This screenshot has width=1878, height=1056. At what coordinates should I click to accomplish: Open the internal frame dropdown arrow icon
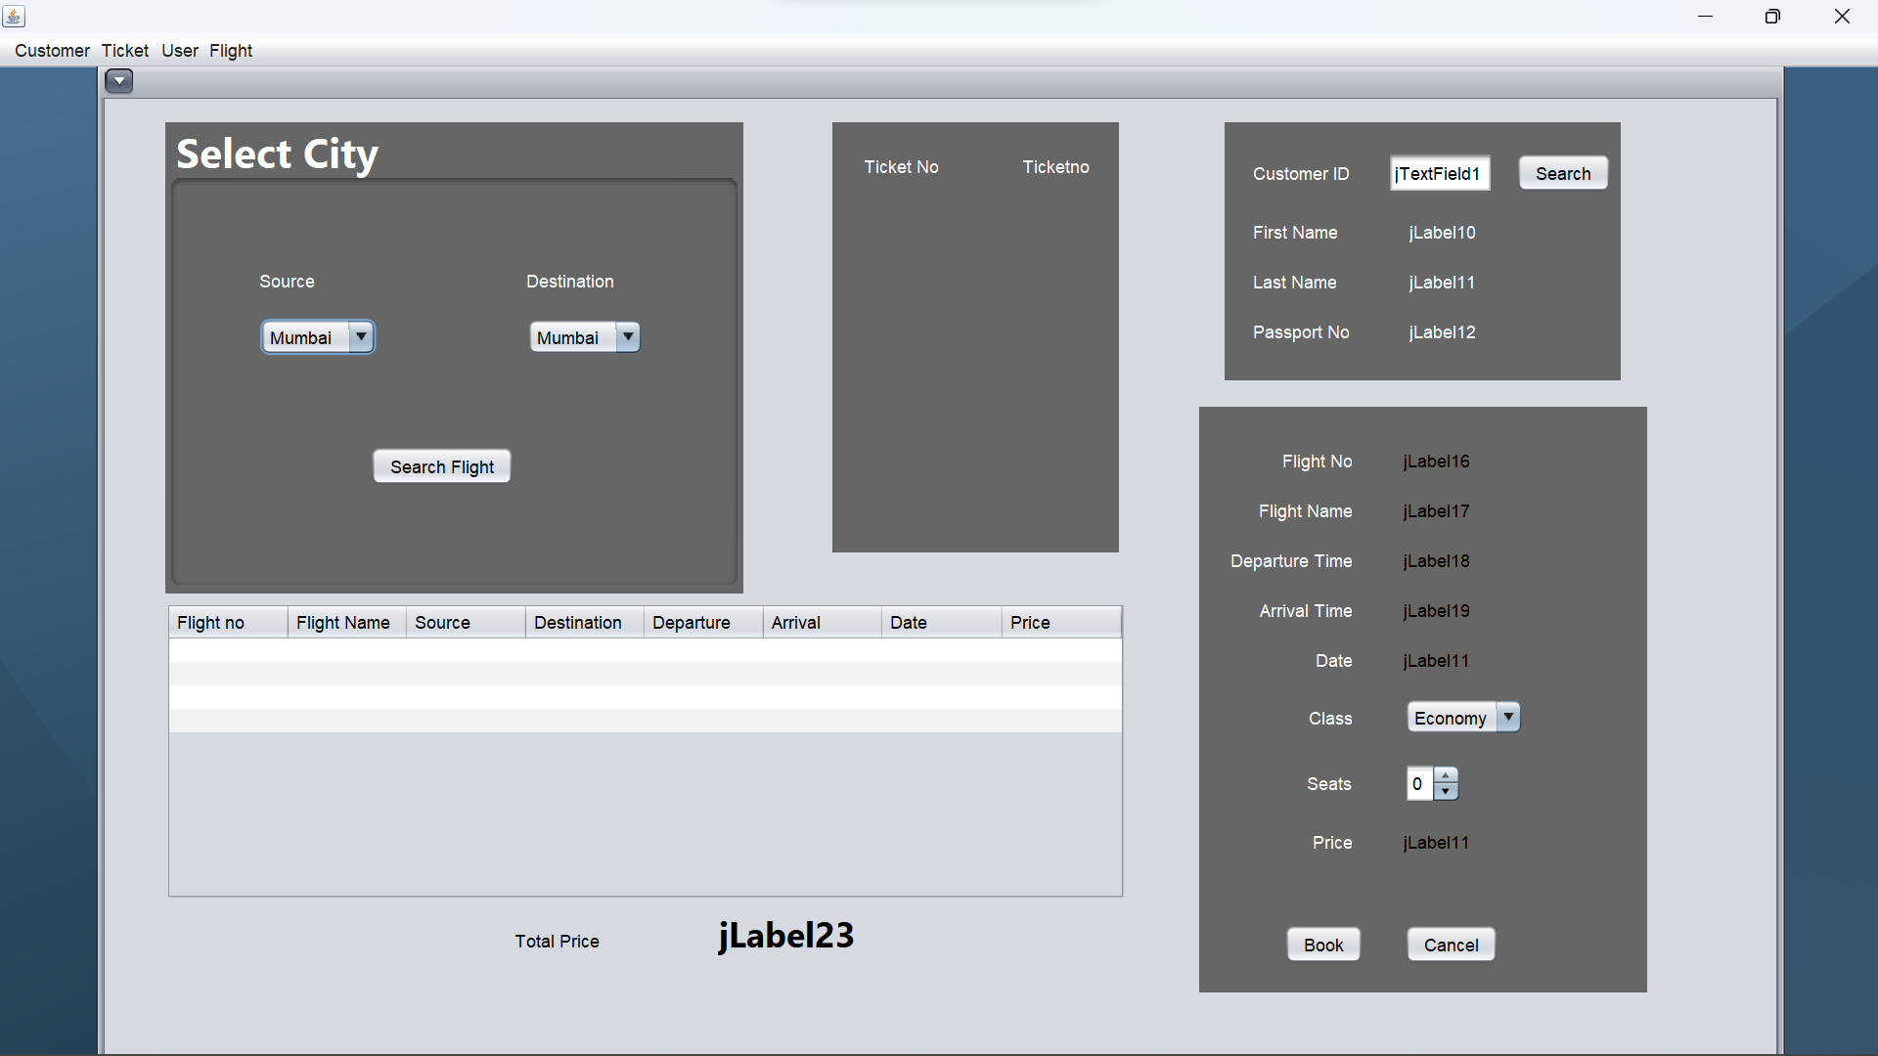(119, 81)
